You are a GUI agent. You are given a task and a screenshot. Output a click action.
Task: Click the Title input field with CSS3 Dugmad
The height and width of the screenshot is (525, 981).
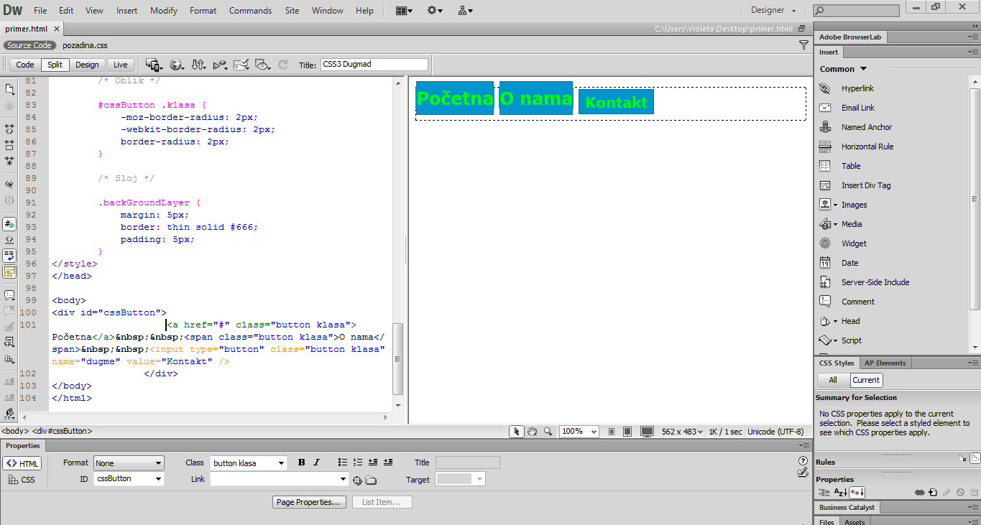point(374,65)
